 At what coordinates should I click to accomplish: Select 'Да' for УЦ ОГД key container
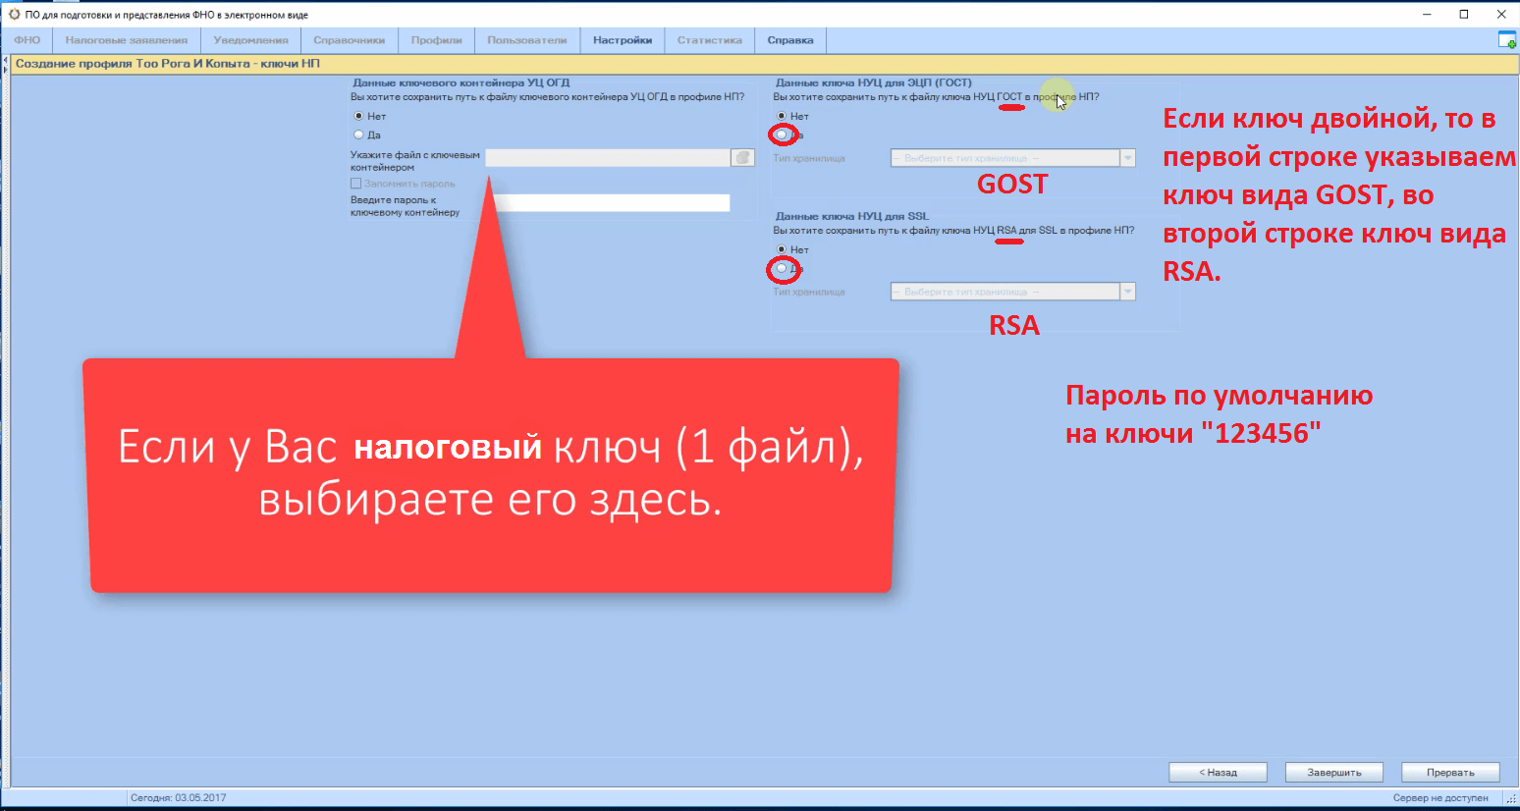(x=358, y=135)
